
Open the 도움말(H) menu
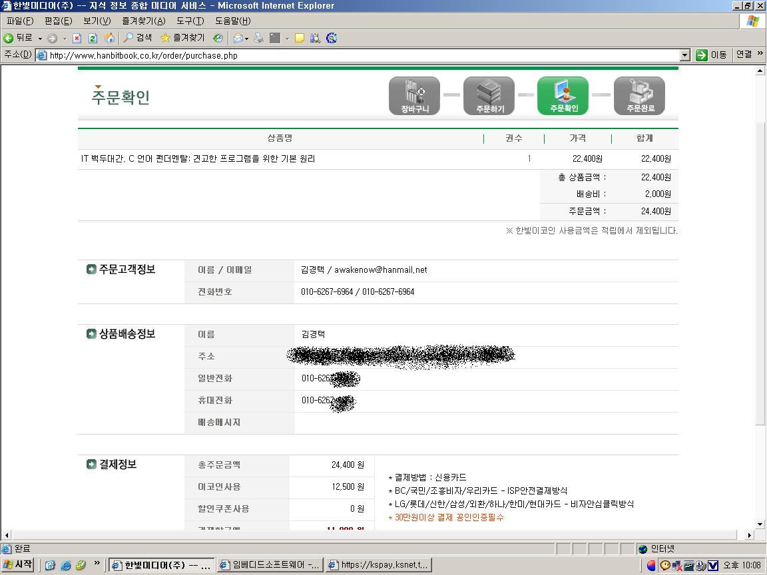tap(233, 21)
